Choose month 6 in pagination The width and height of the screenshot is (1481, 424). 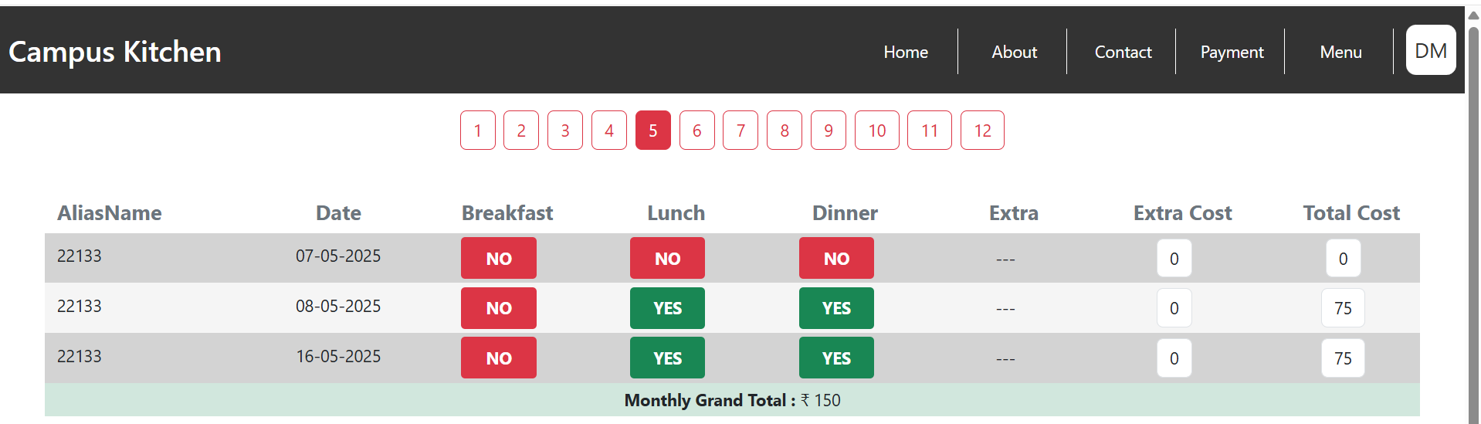[x=696, y=131]
